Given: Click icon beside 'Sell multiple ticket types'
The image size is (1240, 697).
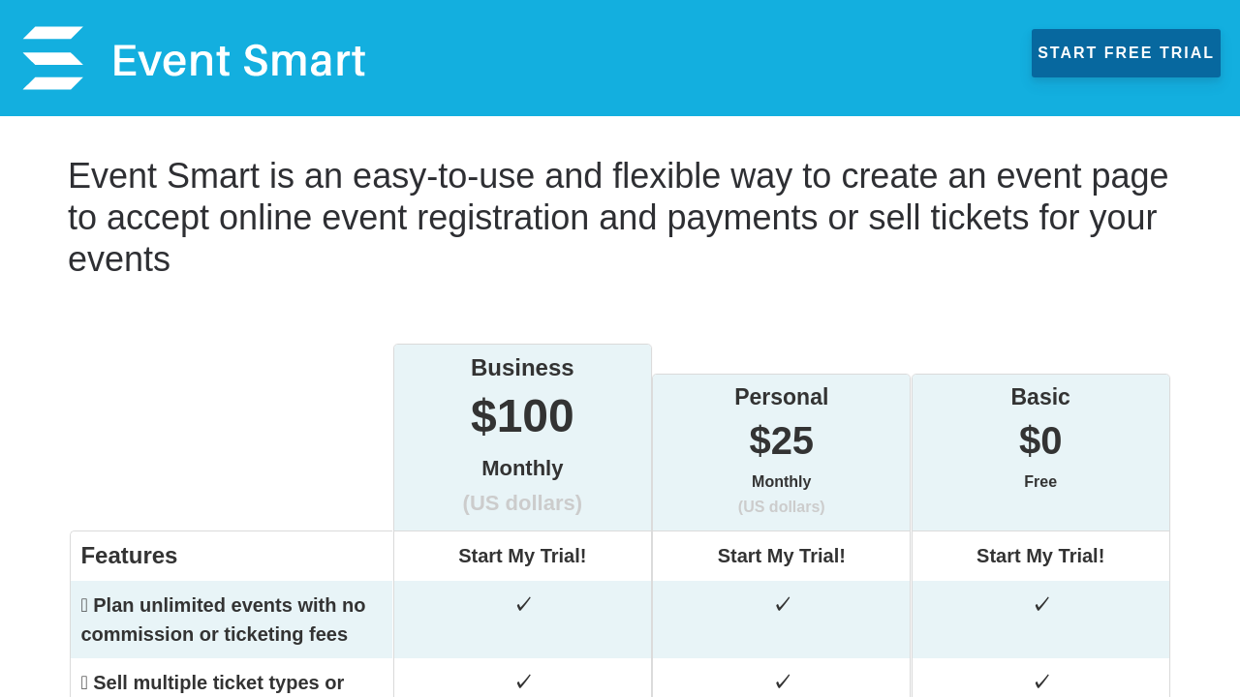Looking at the screenshot, I should (85, 683).
